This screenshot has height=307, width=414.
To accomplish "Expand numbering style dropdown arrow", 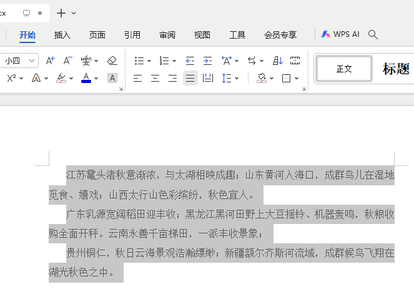I will (174, 61).
